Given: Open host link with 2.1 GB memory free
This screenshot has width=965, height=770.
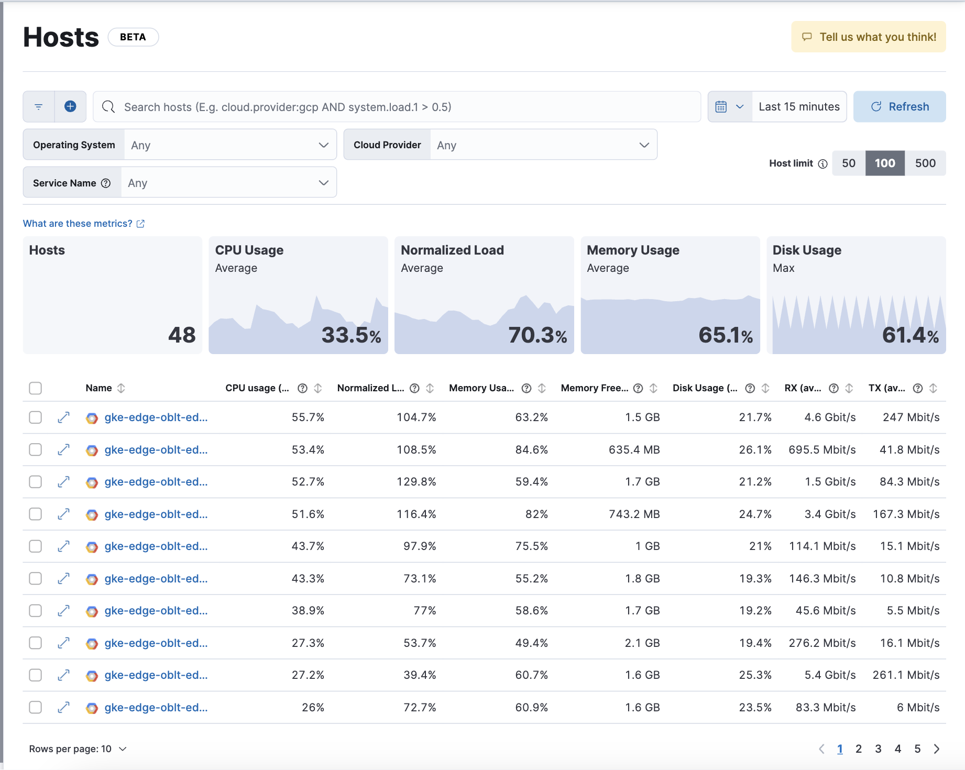Looking at the screenshot, I should [156, 643].
